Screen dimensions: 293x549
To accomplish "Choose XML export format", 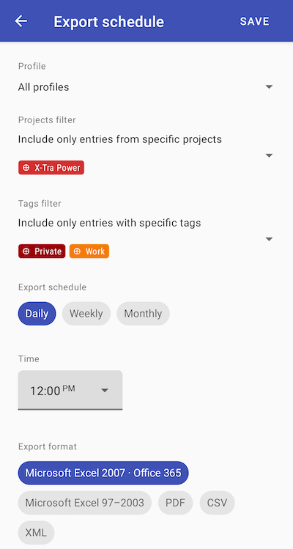I will pyautogui.click(x=36, y=533).
